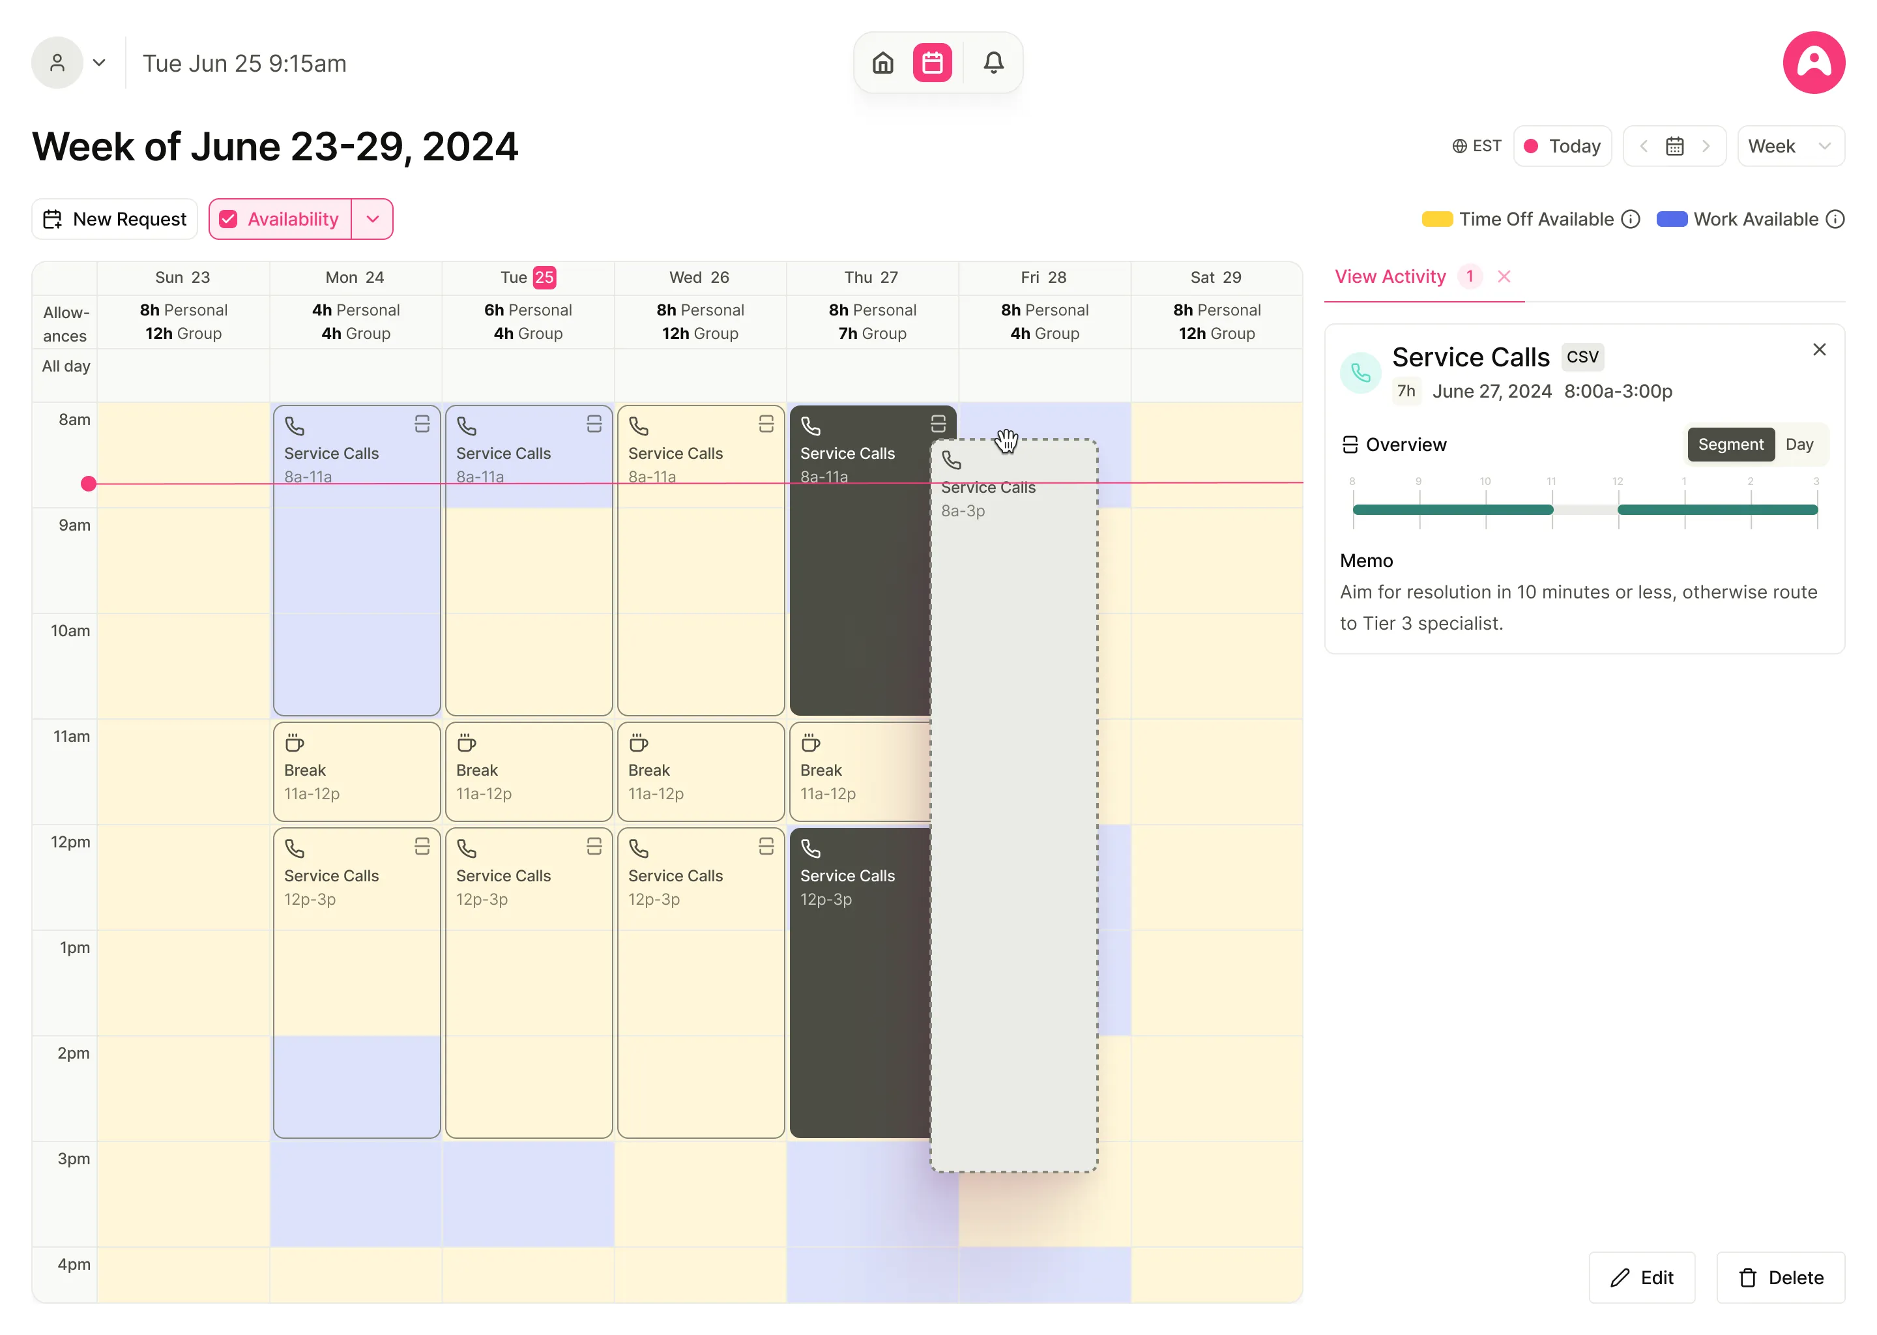
Task: Select the Overview tab in activity panel
Action: pos(1406,443)
